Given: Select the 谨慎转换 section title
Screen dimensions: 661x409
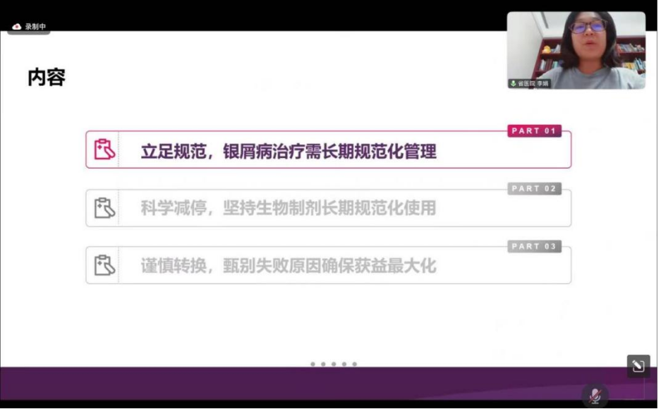Looking at the screenshot, I should [289, 266].
